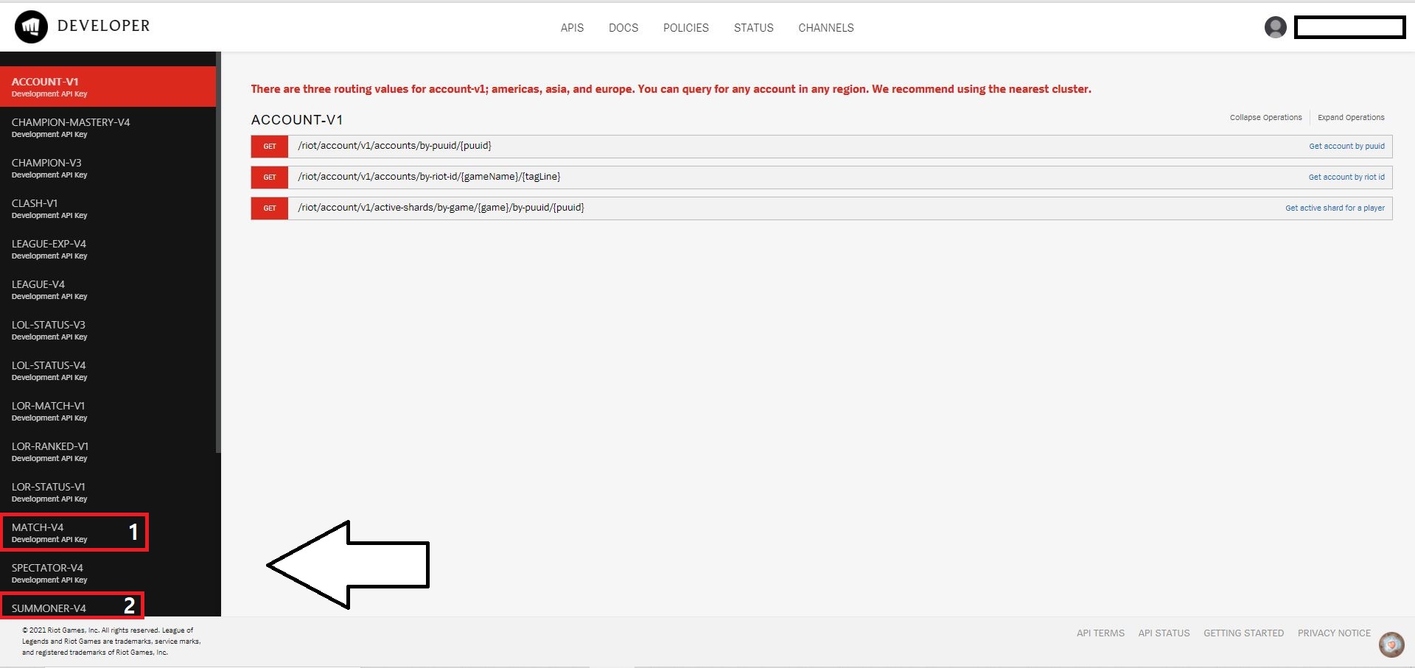Click the Riot fist logo icon

click(31, 27)
